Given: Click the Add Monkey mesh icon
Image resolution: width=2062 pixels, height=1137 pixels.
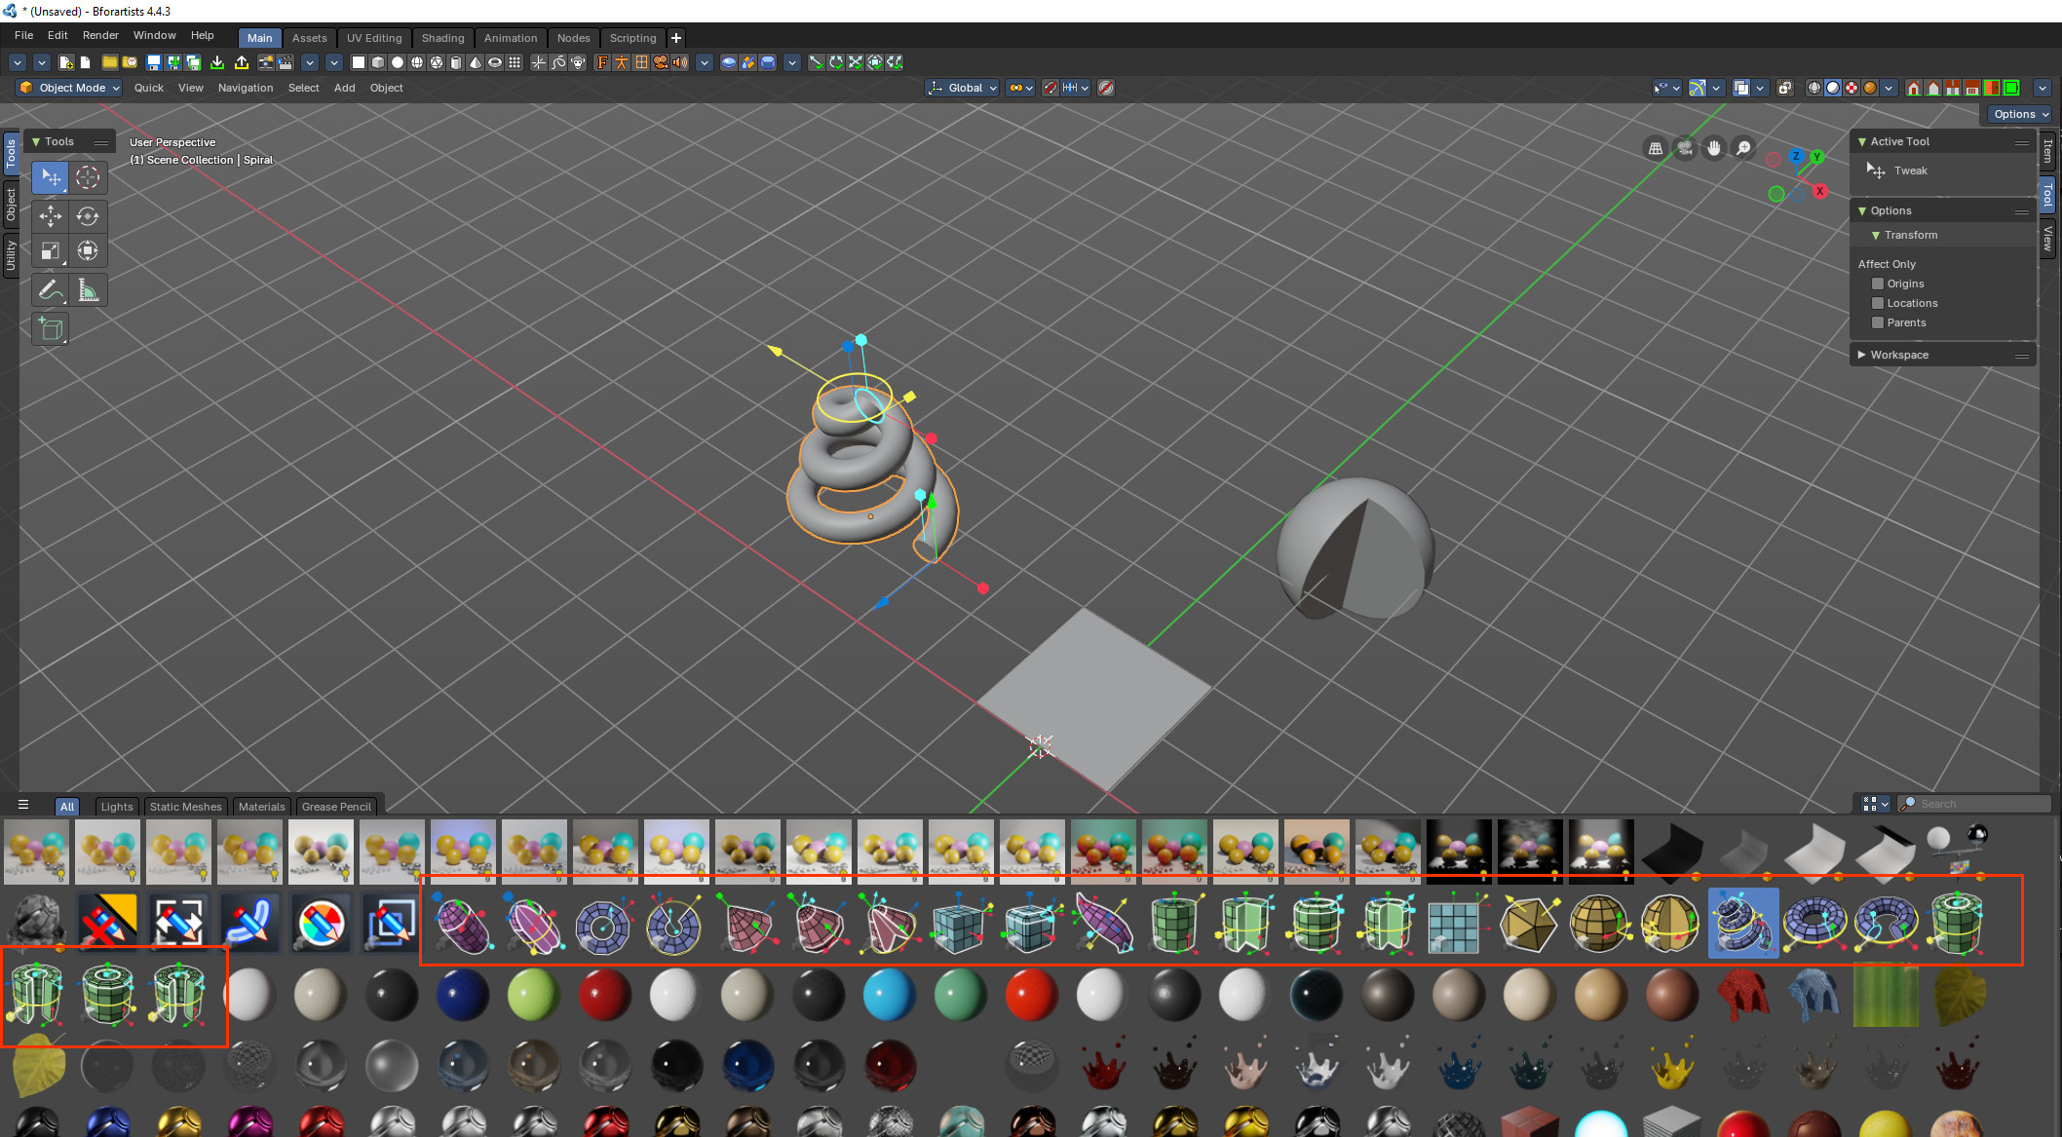Looking at the screenshot, I should click(x=577, y=62).
